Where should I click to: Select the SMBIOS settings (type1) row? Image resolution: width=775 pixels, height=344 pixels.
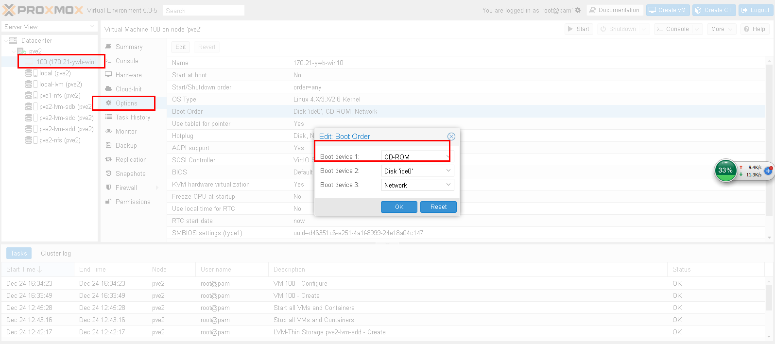coord(466,233)
